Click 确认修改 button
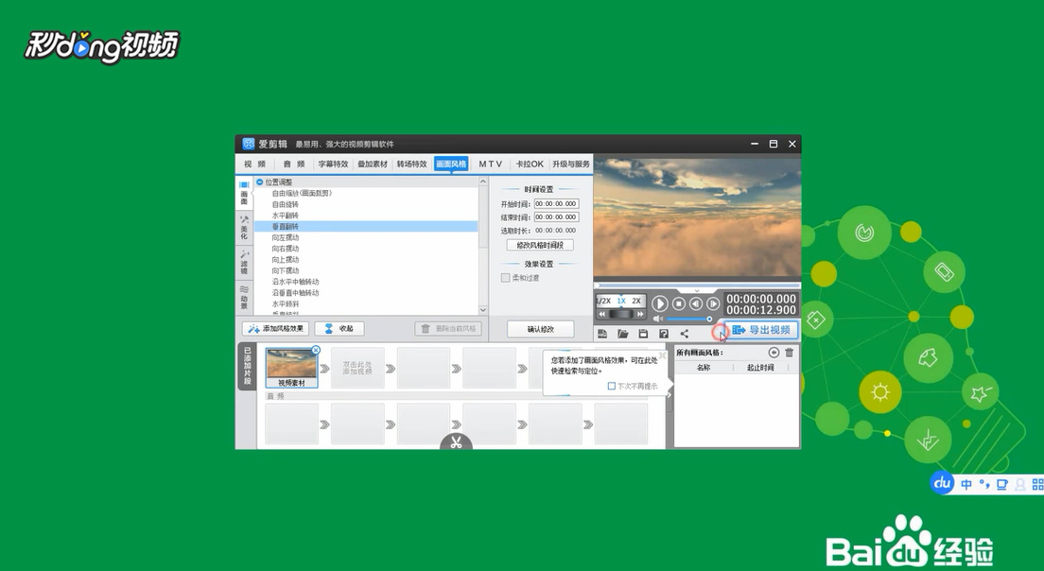1044x571 pixels. pos(540,329)
